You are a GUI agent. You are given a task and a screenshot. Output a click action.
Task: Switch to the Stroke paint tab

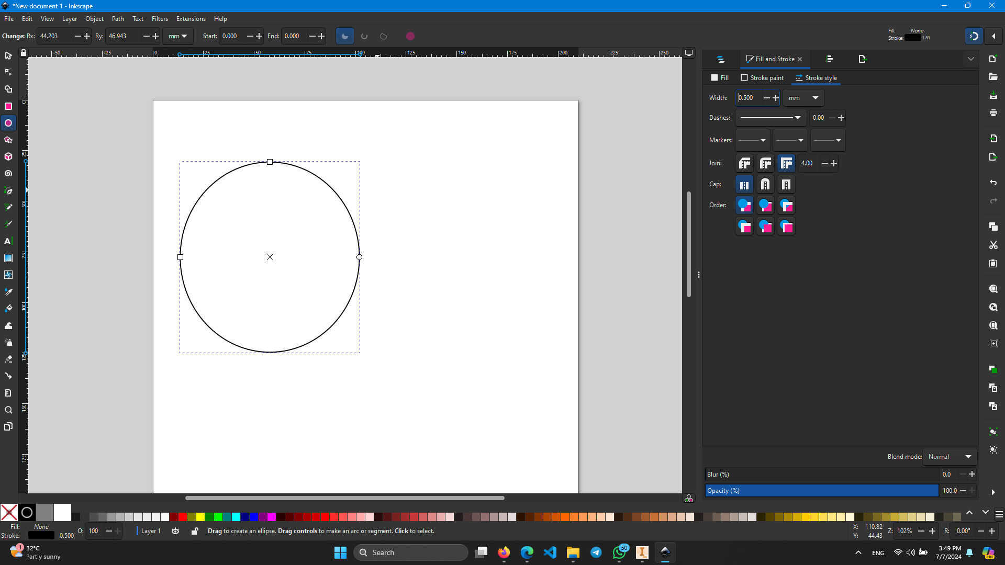(762, 78)
